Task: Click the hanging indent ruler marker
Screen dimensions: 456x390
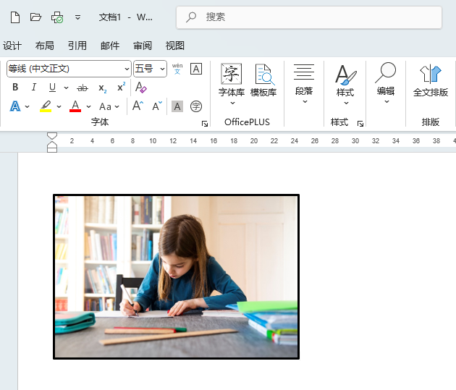Action: [52, 145]
